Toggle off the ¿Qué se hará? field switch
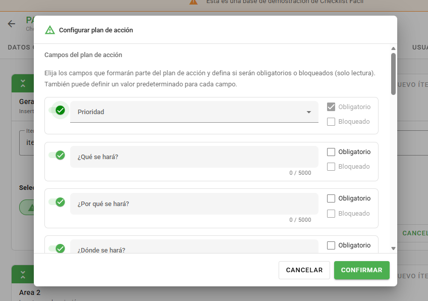This screenshot has width=428, height=301. [57, 155]
